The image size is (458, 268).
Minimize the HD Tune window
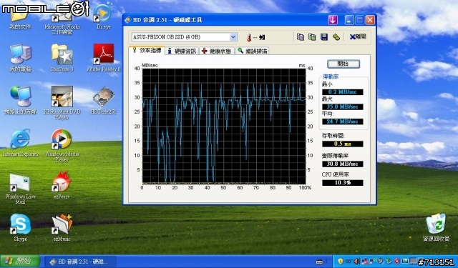tap(349, 20)
